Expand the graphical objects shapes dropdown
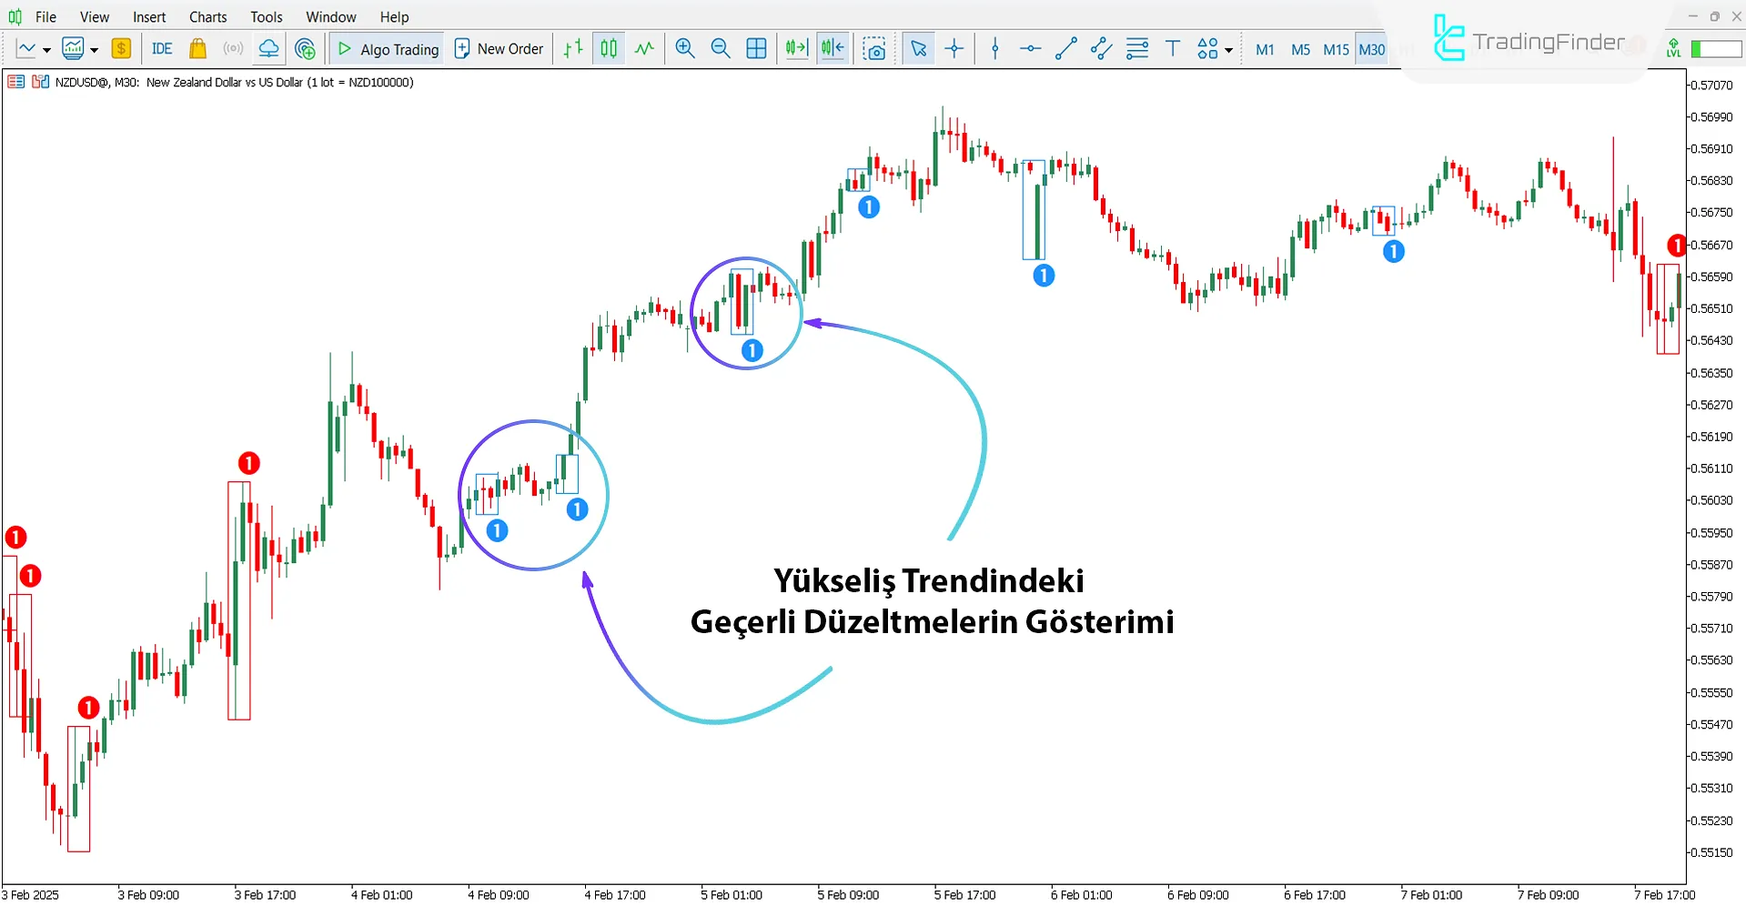The image size is (1746, 906). [x=1228, y=48]
